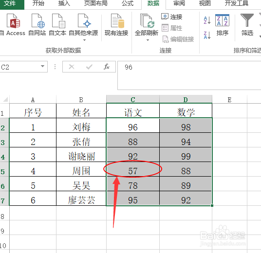Click the Edit Links (编辑链接) icon
261x253 pixels.
(166, 39)
